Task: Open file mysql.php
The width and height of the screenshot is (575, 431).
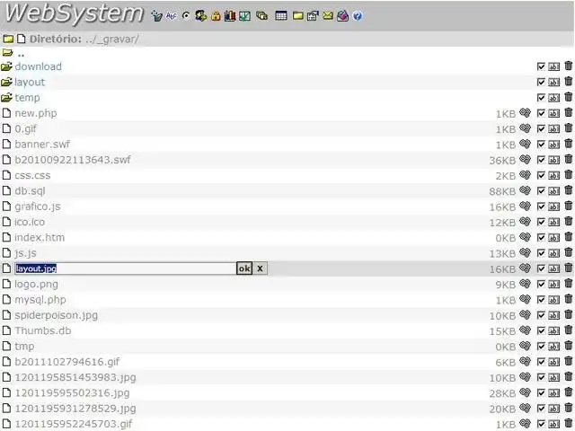Action: (x=40, y=300)
